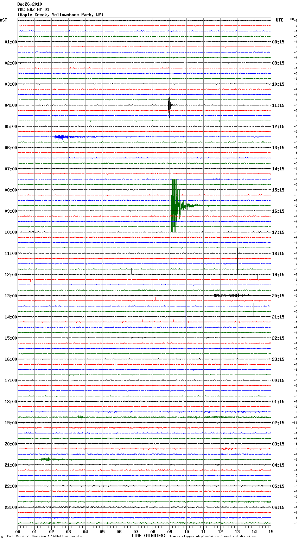Screen dimensions: 299x541
Task: Click the 11:15 UTC time label
Action: pos(278,105)
